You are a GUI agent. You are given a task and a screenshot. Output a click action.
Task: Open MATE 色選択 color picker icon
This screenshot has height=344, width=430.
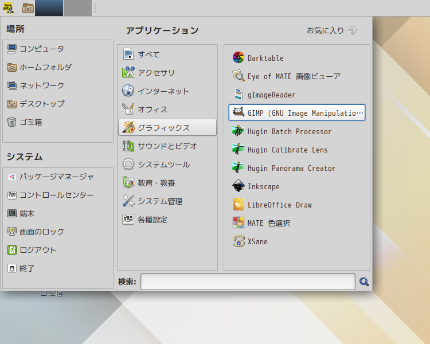pos(239,223)
